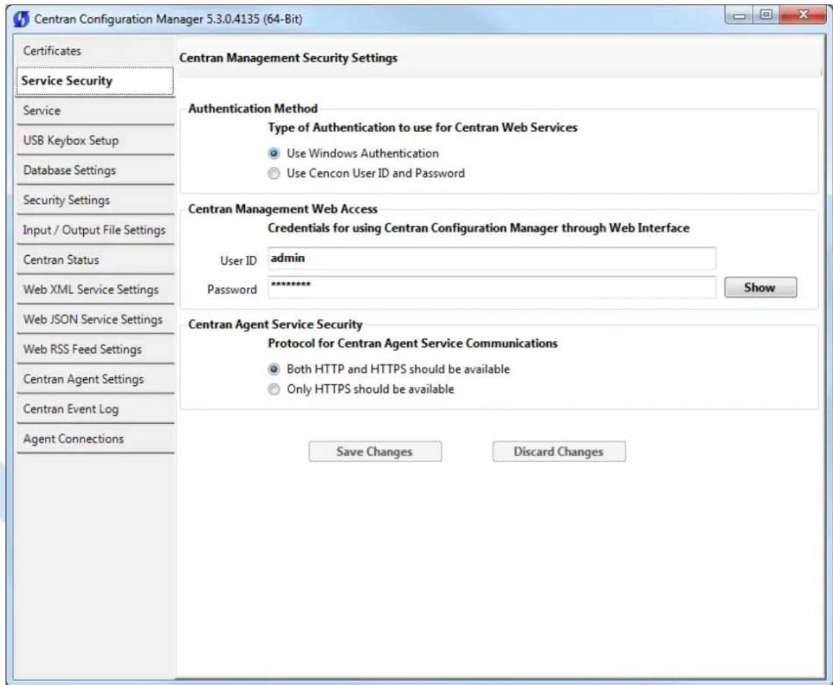
Task: Open Web RSS Feed Settings tab
Action: point(95,349)
